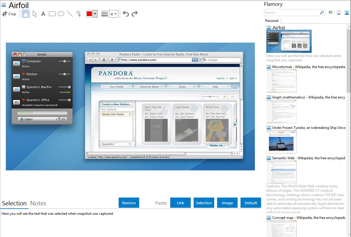351x237 pixels.
Task: Click the Guide Us link
Action: 217,146
